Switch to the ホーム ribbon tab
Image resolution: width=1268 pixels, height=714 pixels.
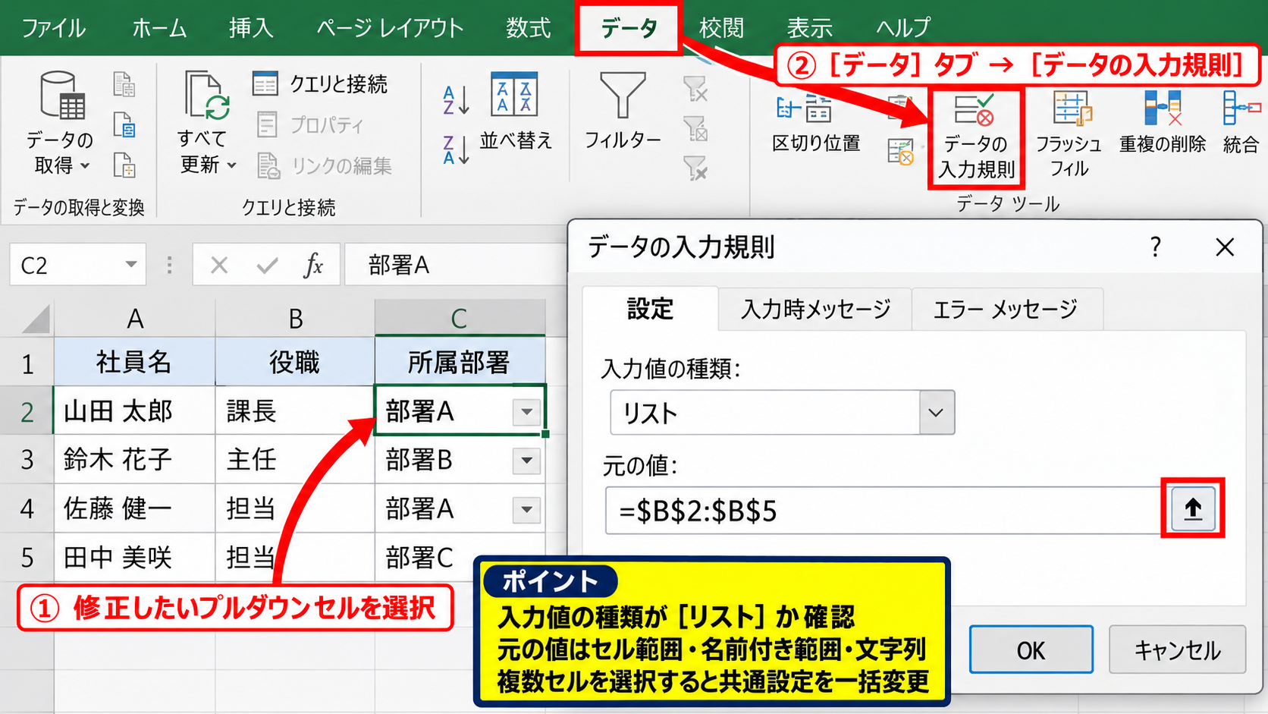click(159, 28)
